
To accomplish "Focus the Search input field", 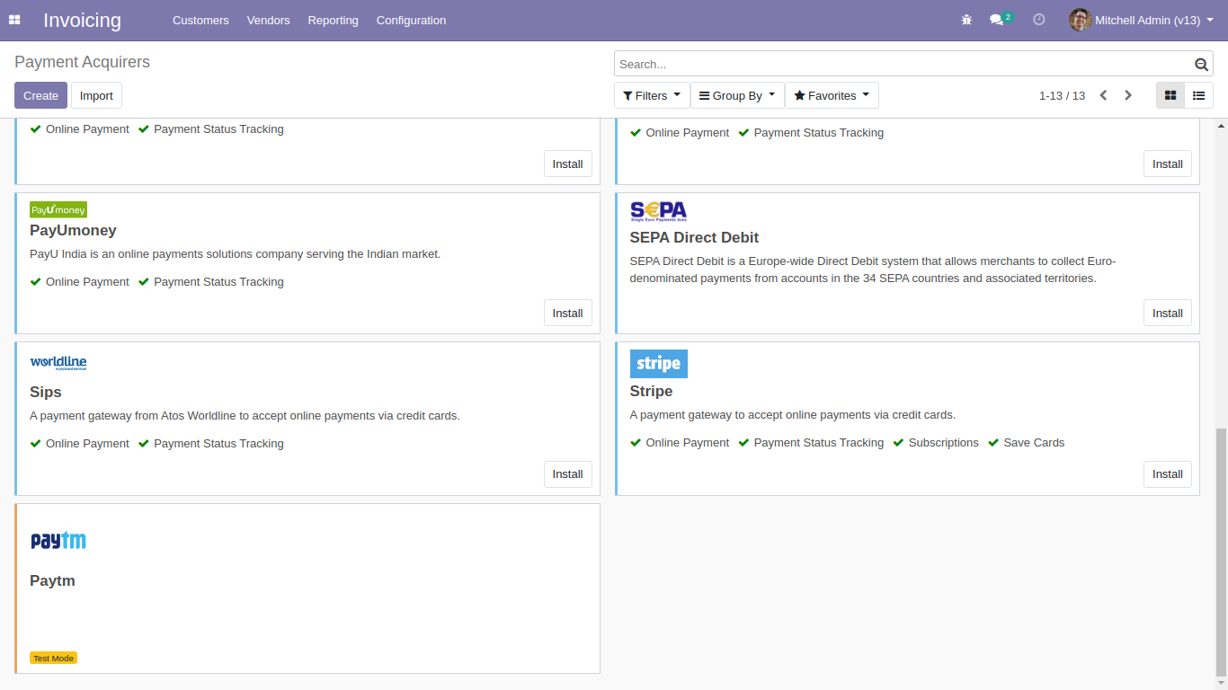I will (x=903, y=64).
